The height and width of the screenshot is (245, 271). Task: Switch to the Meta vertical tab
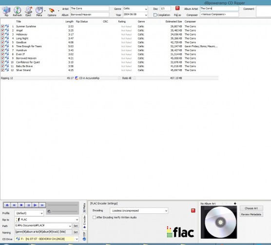click(84, 208)
